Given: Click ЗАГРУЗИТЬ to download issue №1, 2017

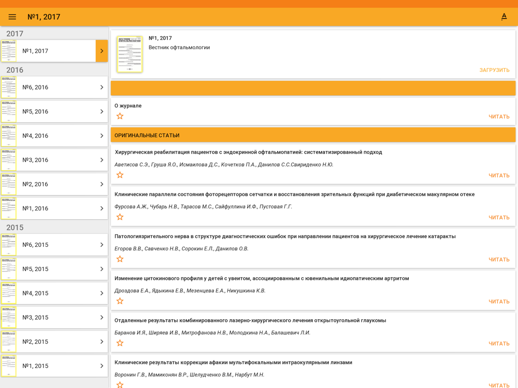Looking at the screenshot, I should click(494, 70).
